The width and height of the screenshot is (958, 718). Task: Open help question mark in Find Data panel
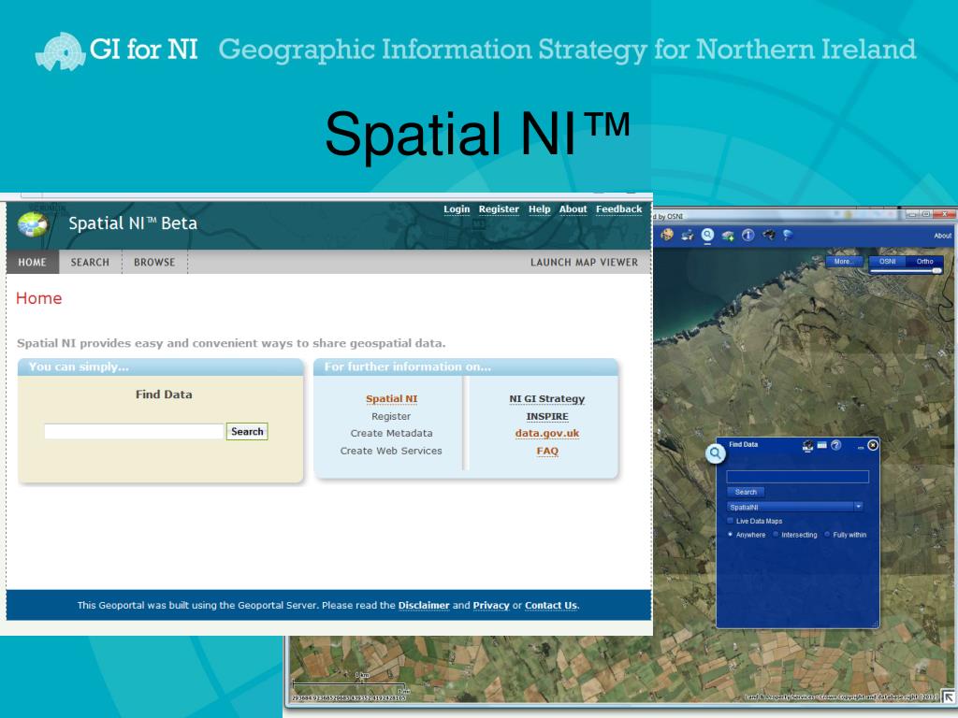point(835,445)
